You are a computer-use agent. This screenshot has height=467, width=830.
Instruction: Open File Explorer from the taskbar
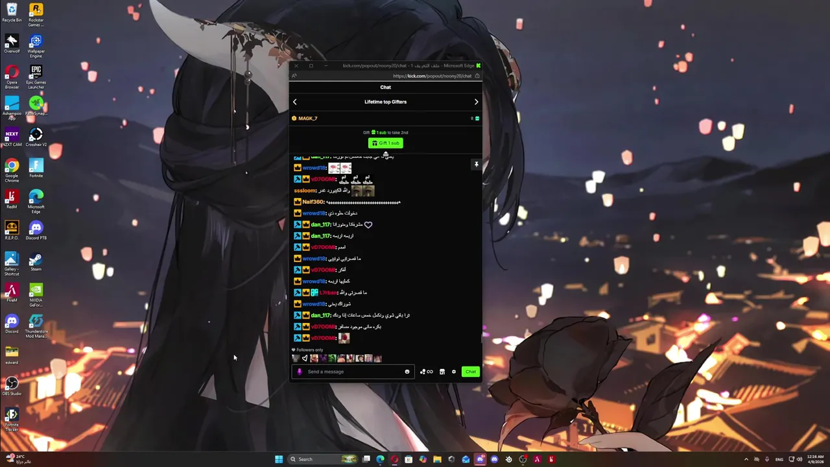(437, 459)
